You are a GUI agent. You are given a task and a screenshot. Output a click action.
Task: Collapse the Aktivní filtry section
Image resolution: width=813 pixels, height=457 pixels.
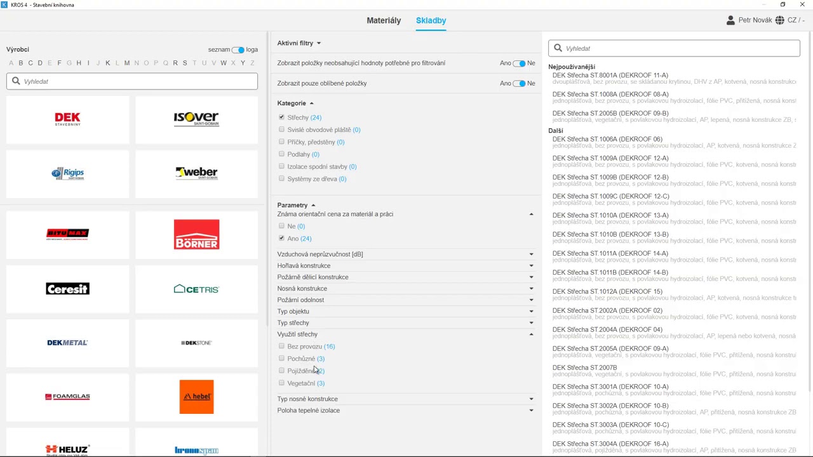[319, 43]
